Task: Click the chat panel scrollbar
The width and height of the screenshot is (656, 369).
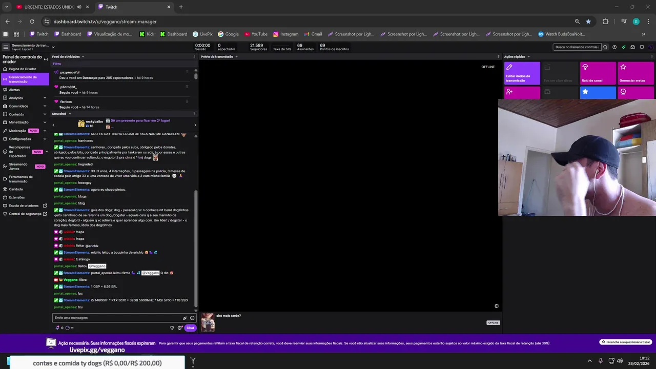Action: point(196,249)
